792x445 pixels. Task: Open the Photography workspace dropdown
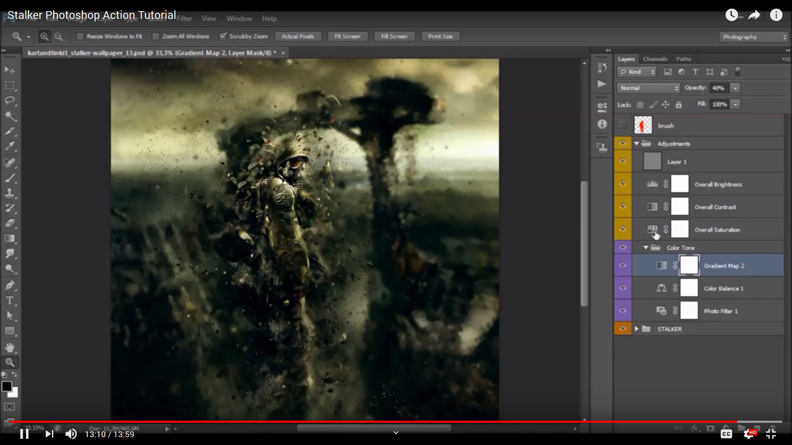coord(754,37)
